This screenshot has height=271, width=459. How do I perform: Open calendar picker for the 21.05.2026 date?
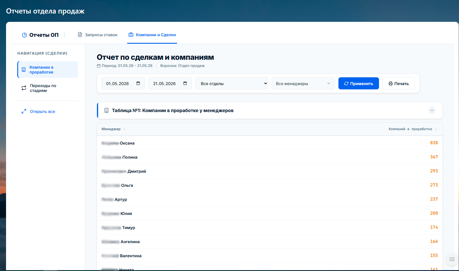pos(185,83)
